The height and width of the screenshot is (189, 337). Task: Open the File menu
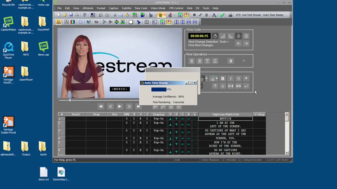click(60, 8)
